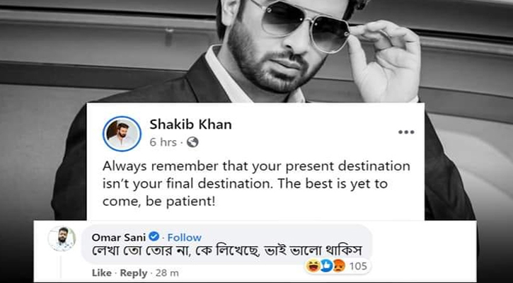Open the post author's circular profile picture

coord(122,134)
